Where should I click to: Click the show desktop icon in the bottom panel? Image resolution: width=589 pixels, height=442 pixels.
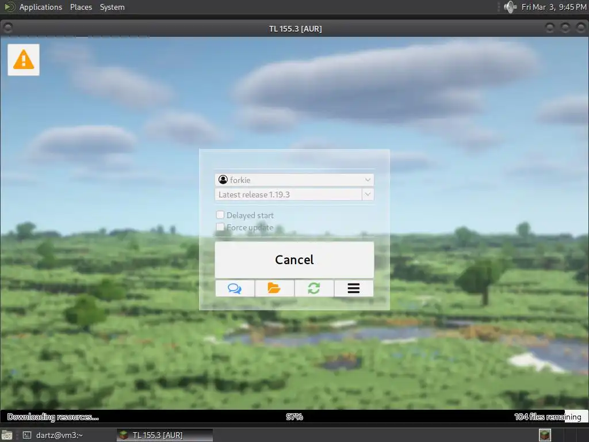(x=7, y=435)
